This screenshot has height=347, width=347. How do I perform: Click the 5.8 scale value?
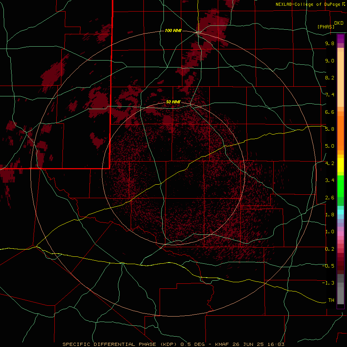click(x=330, y=129)
